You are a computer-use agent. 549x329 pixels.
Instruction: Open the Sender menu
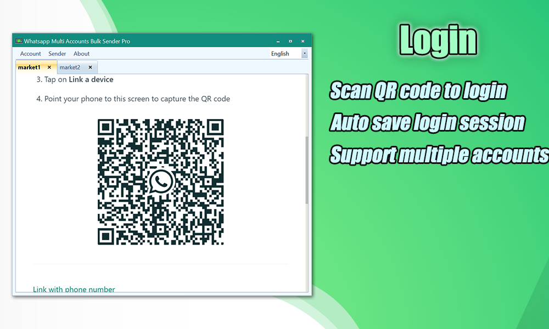pyautogui.click(x=57, y=53)
